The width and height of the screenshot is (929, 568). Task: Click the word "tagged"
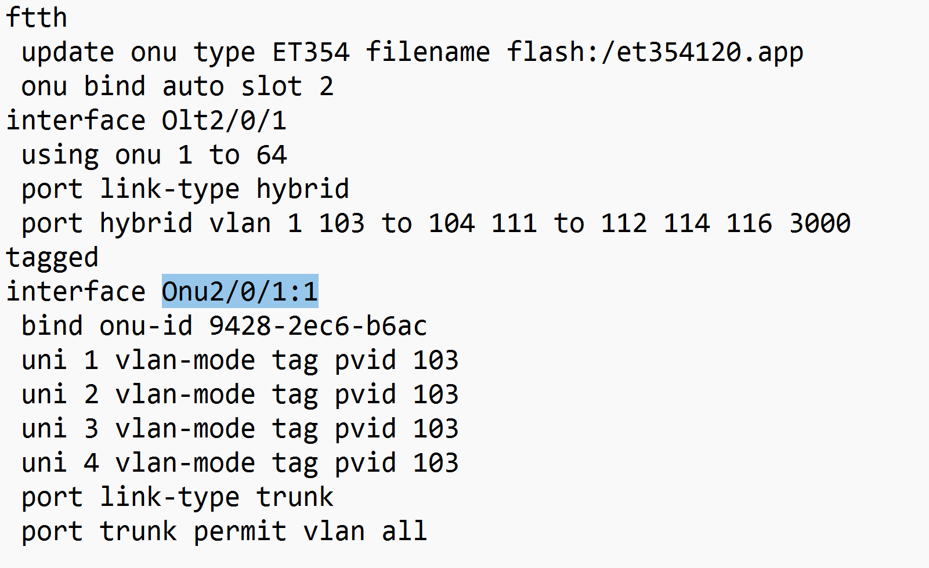(52, 258)
